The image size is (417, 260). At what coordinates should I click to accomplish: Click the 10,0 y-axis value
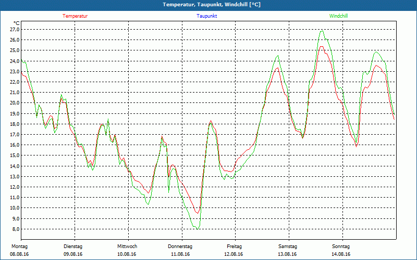point(15,207)
